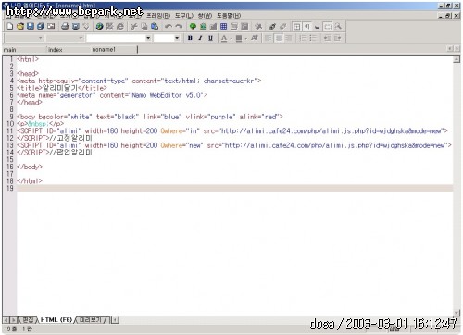Open the font name dropdown
This screenshot has width=463, height=335.
(148, 38)
